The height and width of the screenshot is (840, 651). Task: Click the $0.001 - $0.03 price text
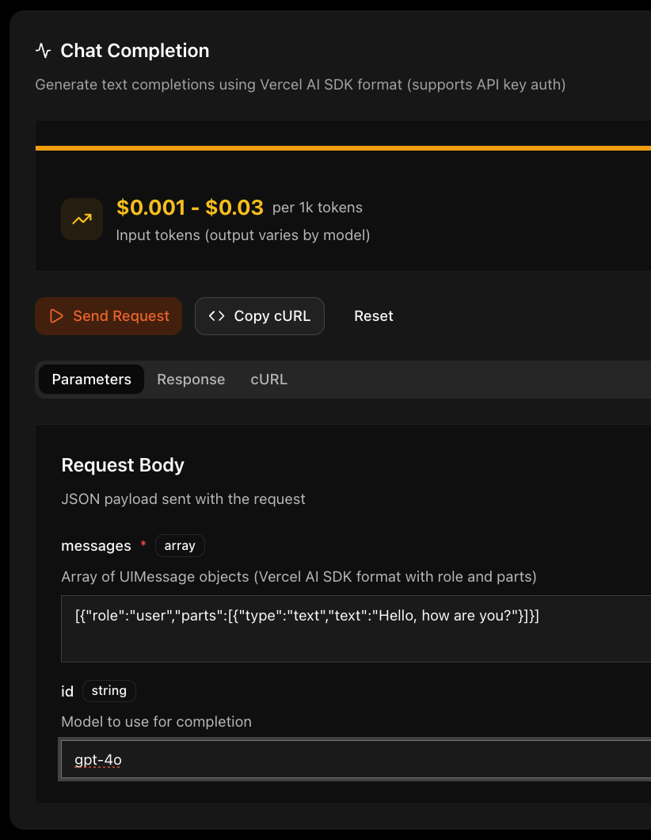coord(189,208)
